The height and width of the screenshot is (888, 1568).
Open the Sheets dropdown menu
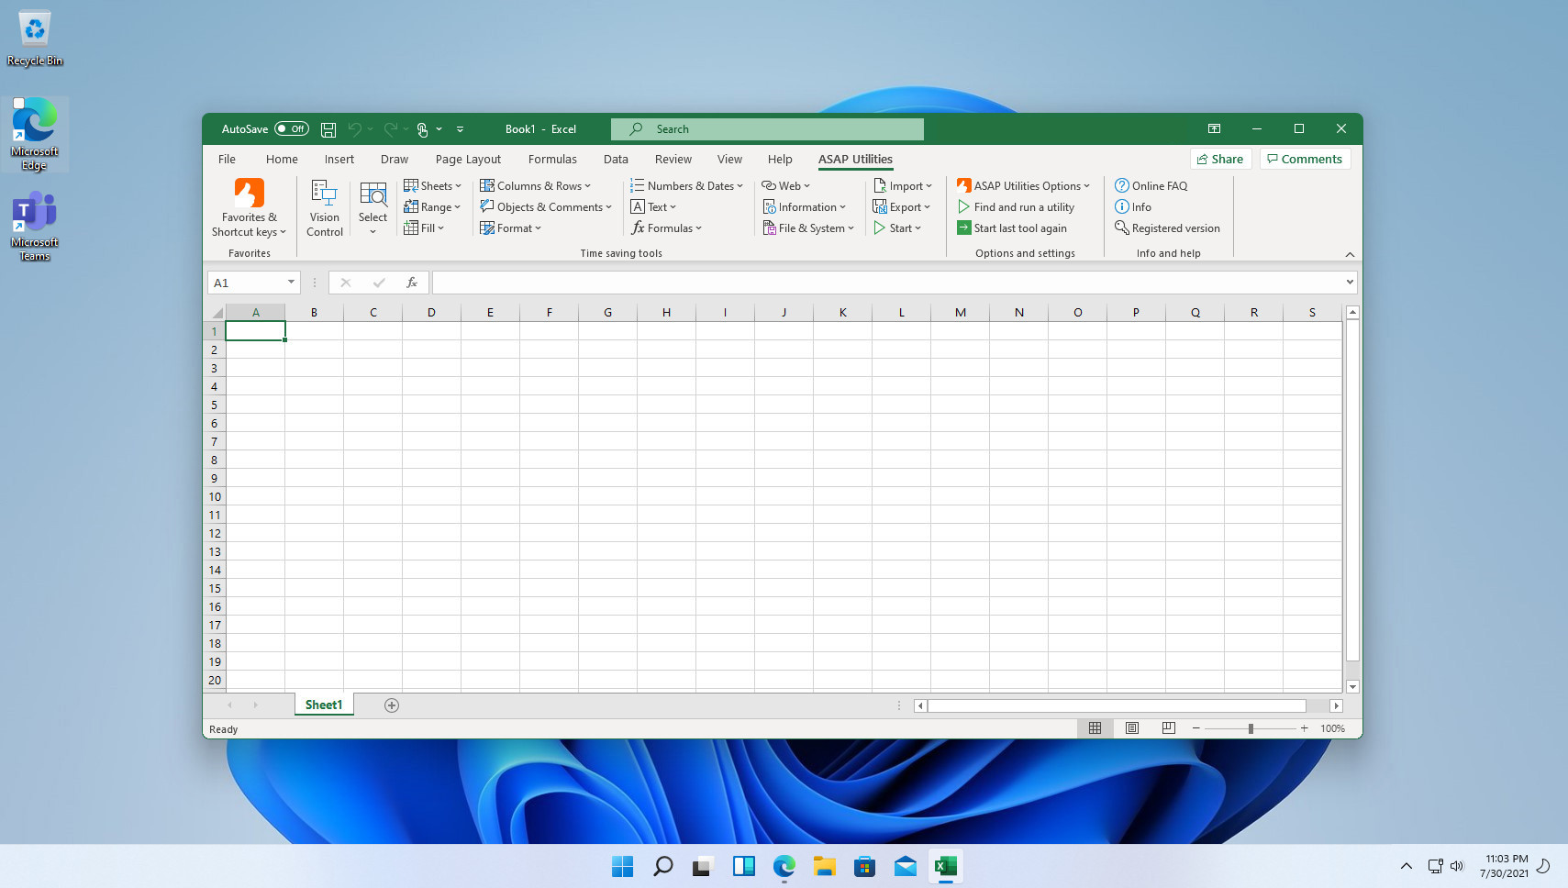coord(433,185)
